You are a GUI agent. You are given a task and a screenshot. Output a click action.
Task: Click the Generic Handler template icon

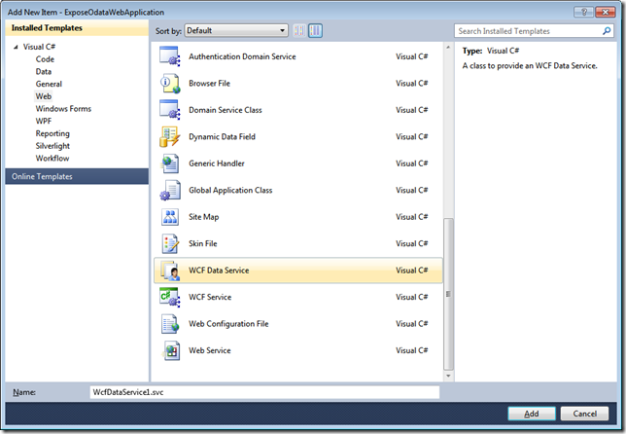click(x=170, y=163)
